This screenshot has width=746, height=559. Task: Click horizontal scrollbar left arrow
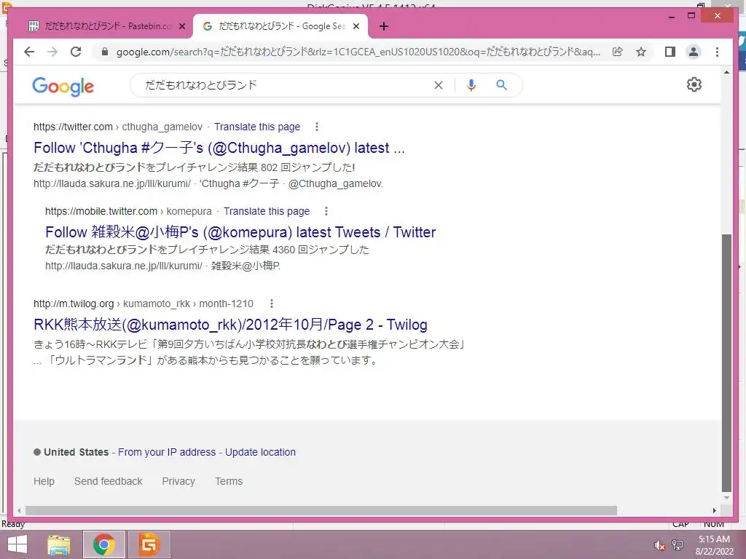pyautogui.click(x=19, y=510)
